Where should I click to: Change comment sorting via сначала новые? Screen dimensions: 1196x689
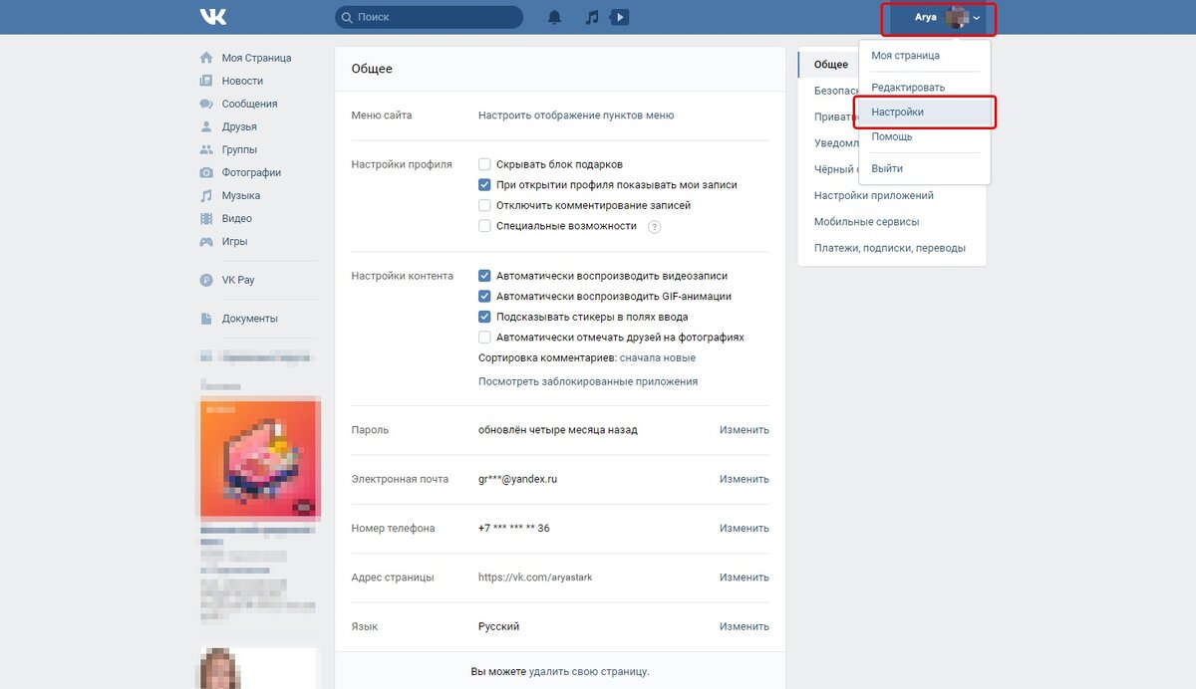[x=659, y=357]
